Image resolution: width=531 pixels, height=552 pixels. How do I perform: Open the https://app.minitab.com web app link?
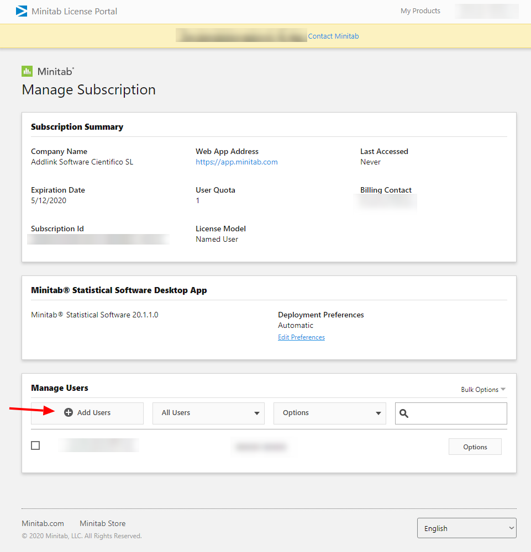tap(236, 162)
